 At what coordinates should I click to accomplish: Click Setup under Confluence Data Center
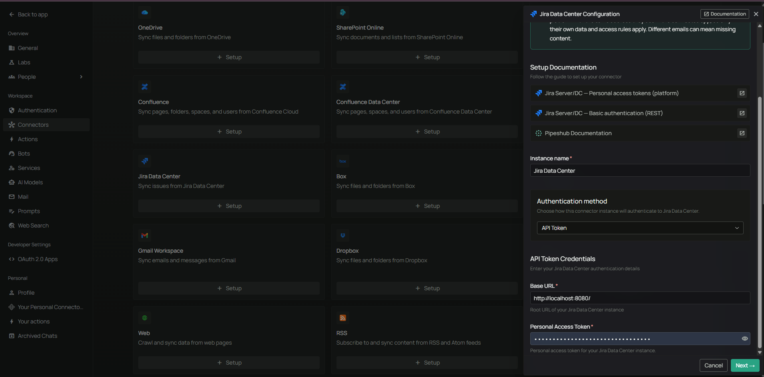[x=427, y=132]
